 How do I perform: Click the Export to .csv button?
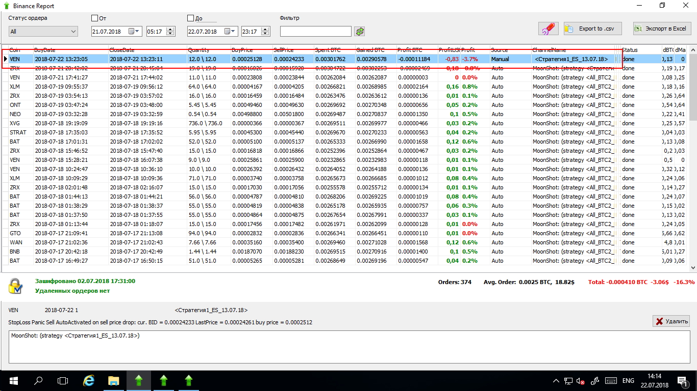pos(595,29)
